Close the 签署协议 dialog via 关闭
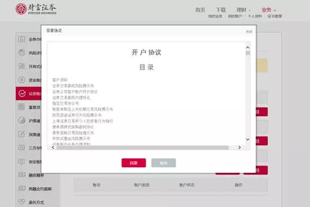310x207 pixels. click(249, 32)
